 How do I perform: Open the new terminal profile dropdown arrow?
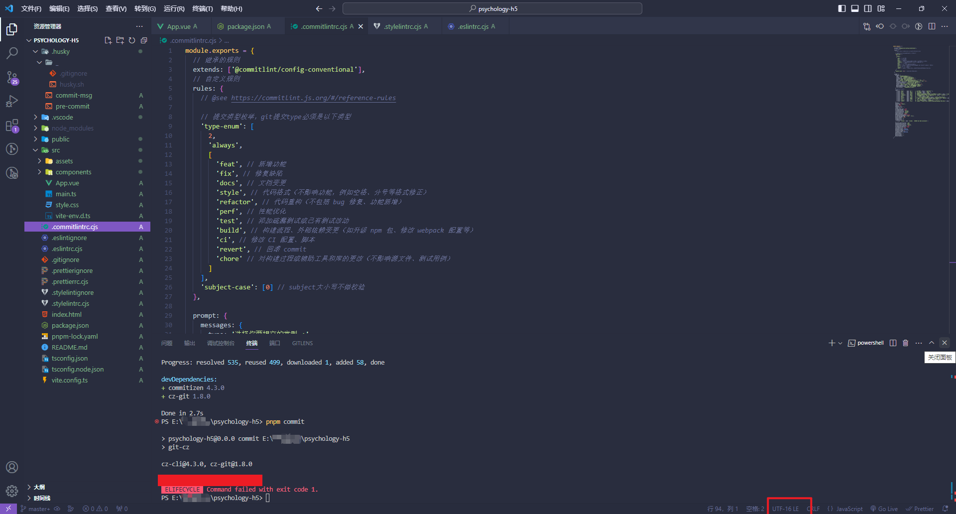(x=840, y=343)
